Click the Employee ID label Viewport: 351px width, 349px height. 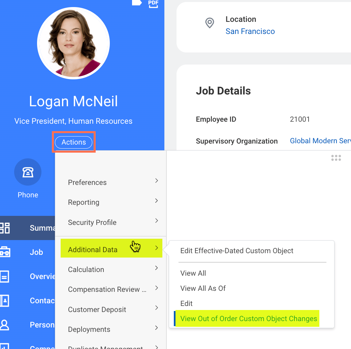coord(216,119)
